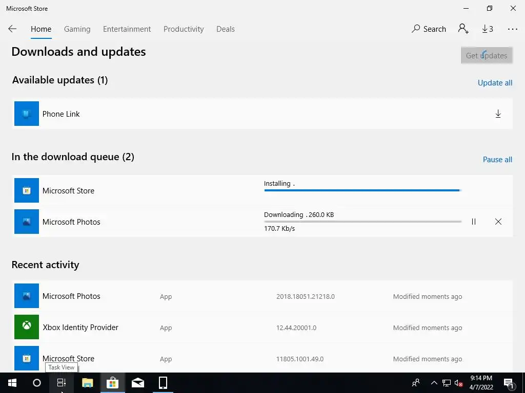The height and width of the screenshot is (393, 525).
Task: Click the Update all link
Action: click(495, 83)
